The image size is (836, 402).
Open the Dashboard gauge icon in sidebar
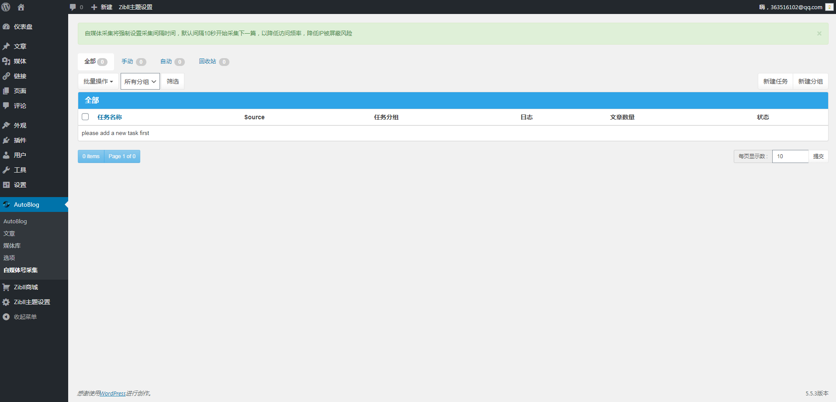tap(6, 27)
